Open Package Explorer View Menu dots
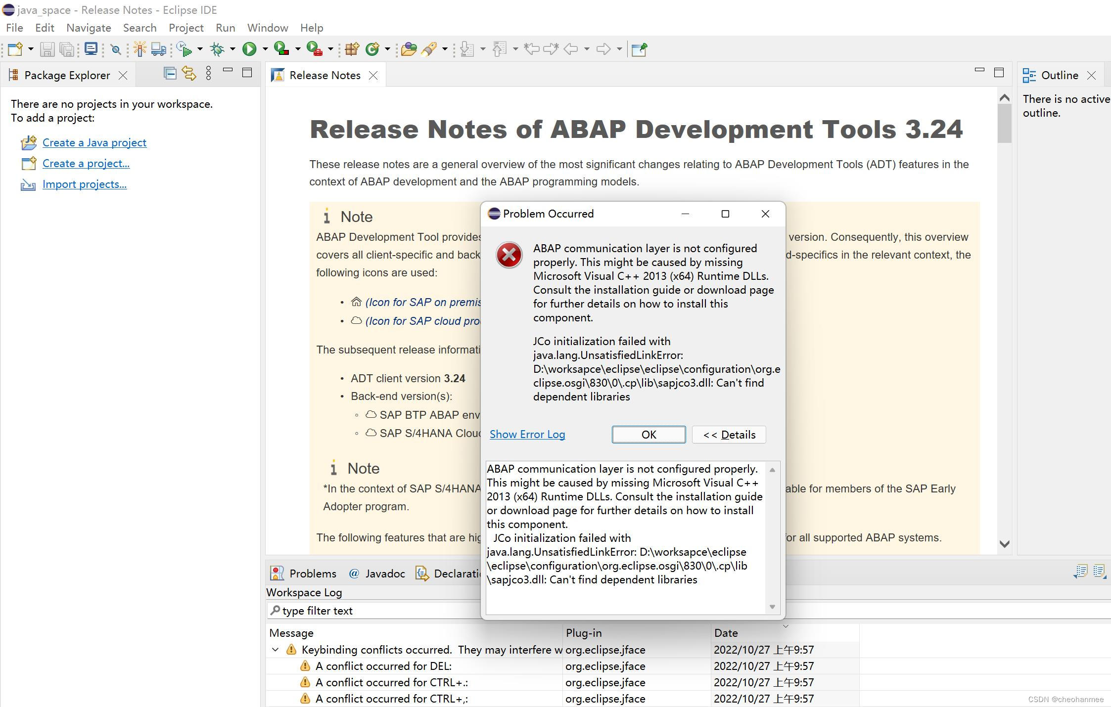Viewport: 1111px width, 707px height. click(x=208, y=74)
